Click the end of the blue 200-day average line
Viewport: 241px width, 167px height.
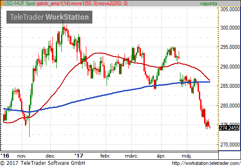(210, 82)
